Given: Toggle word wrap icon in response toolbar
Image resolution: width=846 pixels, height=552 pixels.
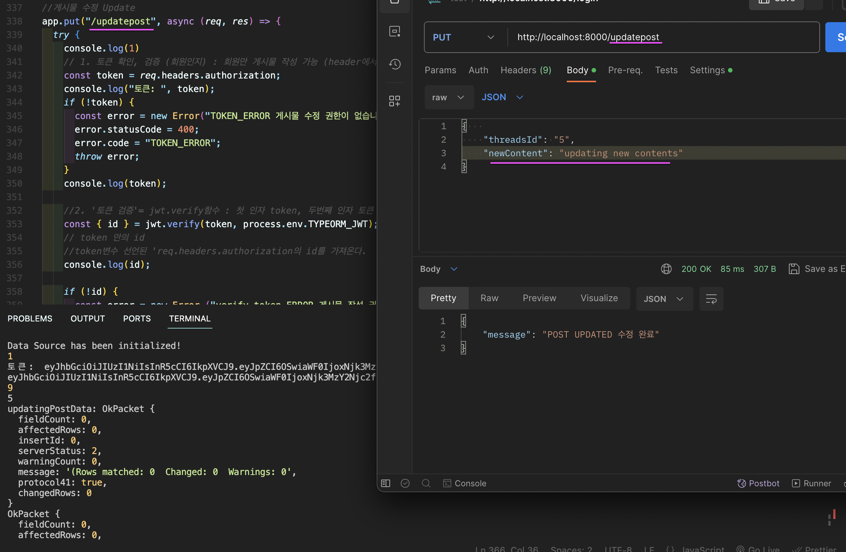Looking at the screenshot, I should tap(711, 299).
